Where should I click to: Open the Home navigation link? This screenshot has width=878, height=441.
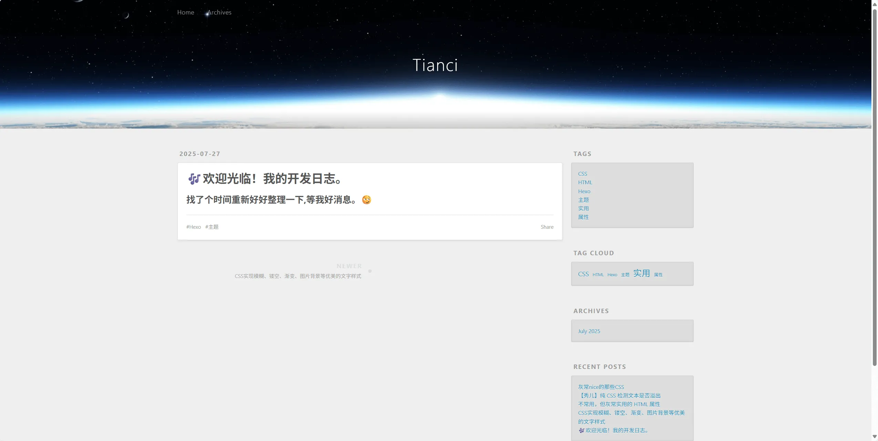(186, 12)
